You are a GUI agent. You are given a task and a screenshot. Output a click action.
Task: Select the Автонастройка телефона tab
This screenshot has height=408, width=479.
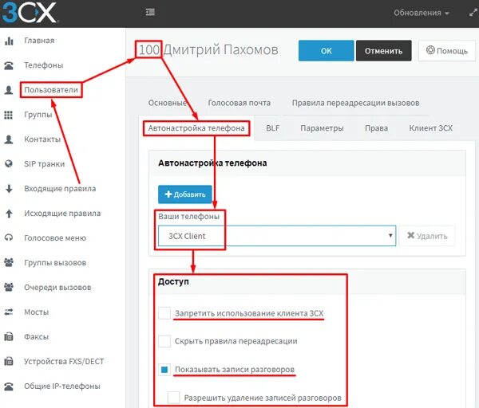pos(196,128)
